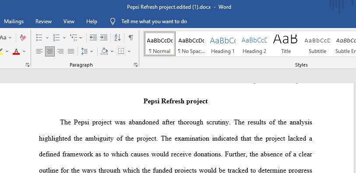Open the Mailings tab
The height and width of the screenshot is (173, 356).
pos(14,21)
